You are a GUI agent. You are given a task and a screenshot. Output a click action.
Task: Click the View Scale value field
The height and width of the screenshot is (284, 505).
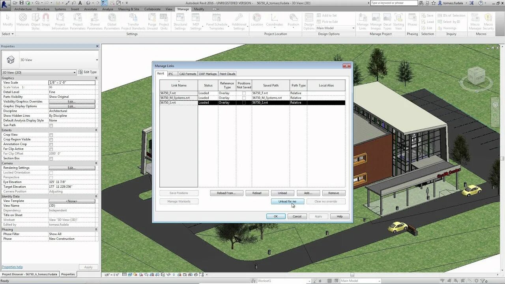click(72, 82)
